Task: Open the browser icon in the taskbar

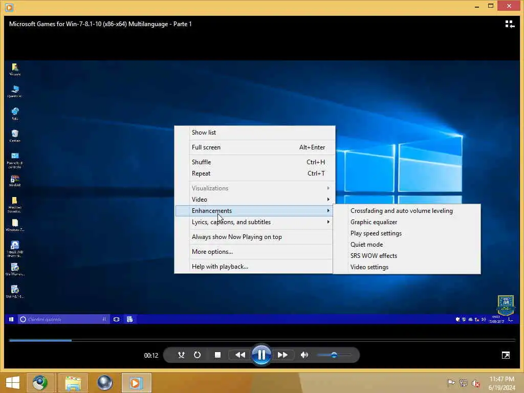Action: pos(40,383)
